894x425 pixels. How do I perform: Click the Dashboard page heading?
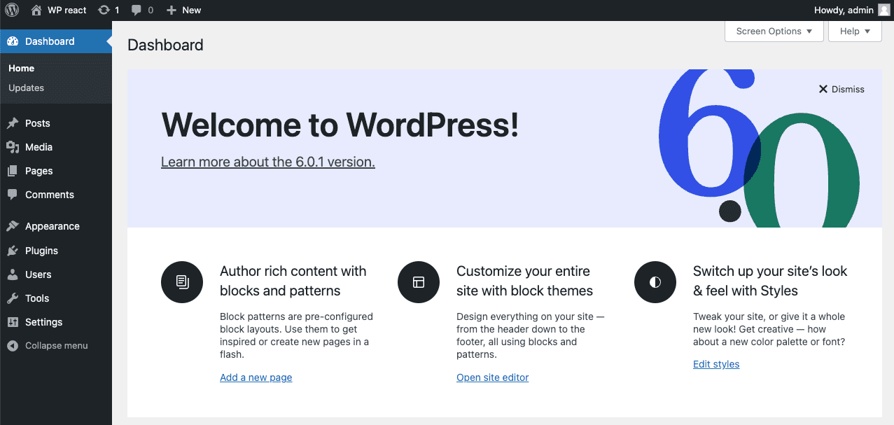point(165,45)
